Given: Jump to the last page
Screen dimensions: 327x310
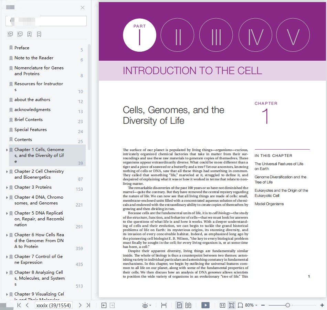Looking at the screenshot, I should (x=88, y=305).
